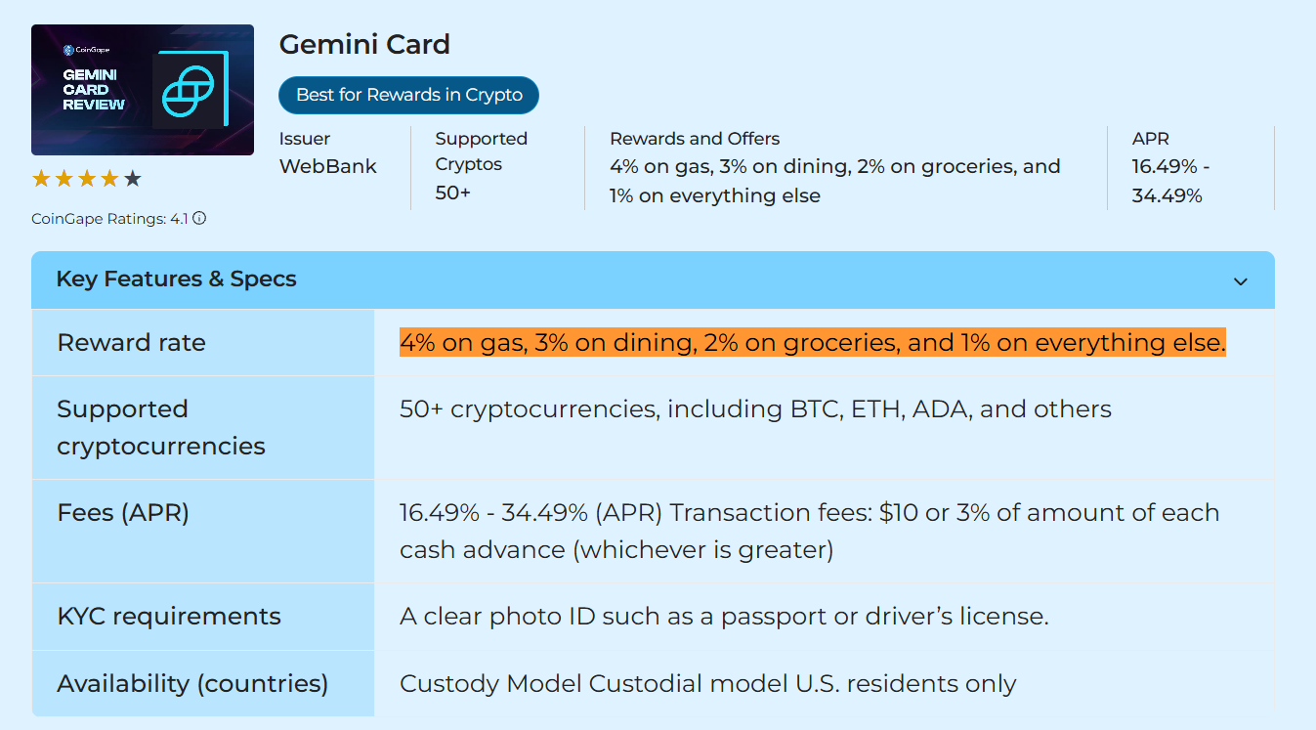Click the third star in the rating
Screen dimensions: 1316x730
point(86,178)
